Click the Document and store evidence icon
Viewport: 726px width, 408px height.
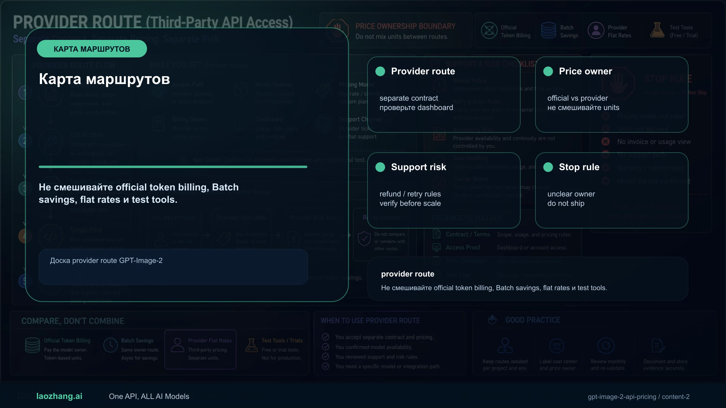(658, 346)
